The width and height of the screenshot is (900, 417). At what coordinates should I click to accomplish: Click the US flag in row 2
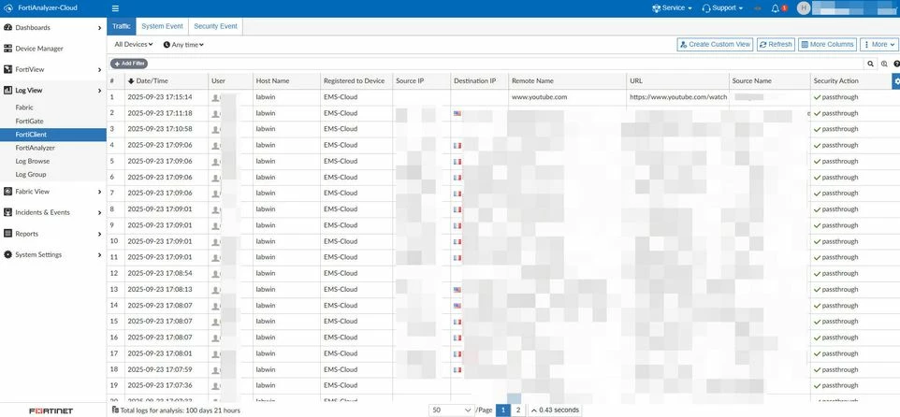[x=457, y=113]
